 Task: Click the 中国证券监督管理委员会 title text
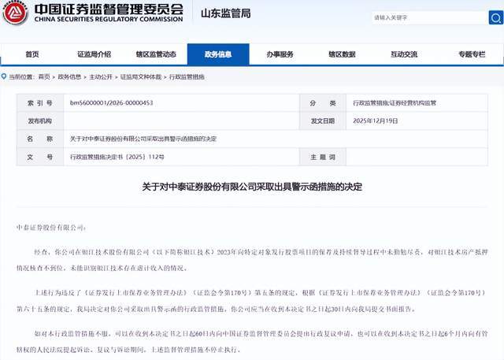pyautogui.click(x=109, y=9)
